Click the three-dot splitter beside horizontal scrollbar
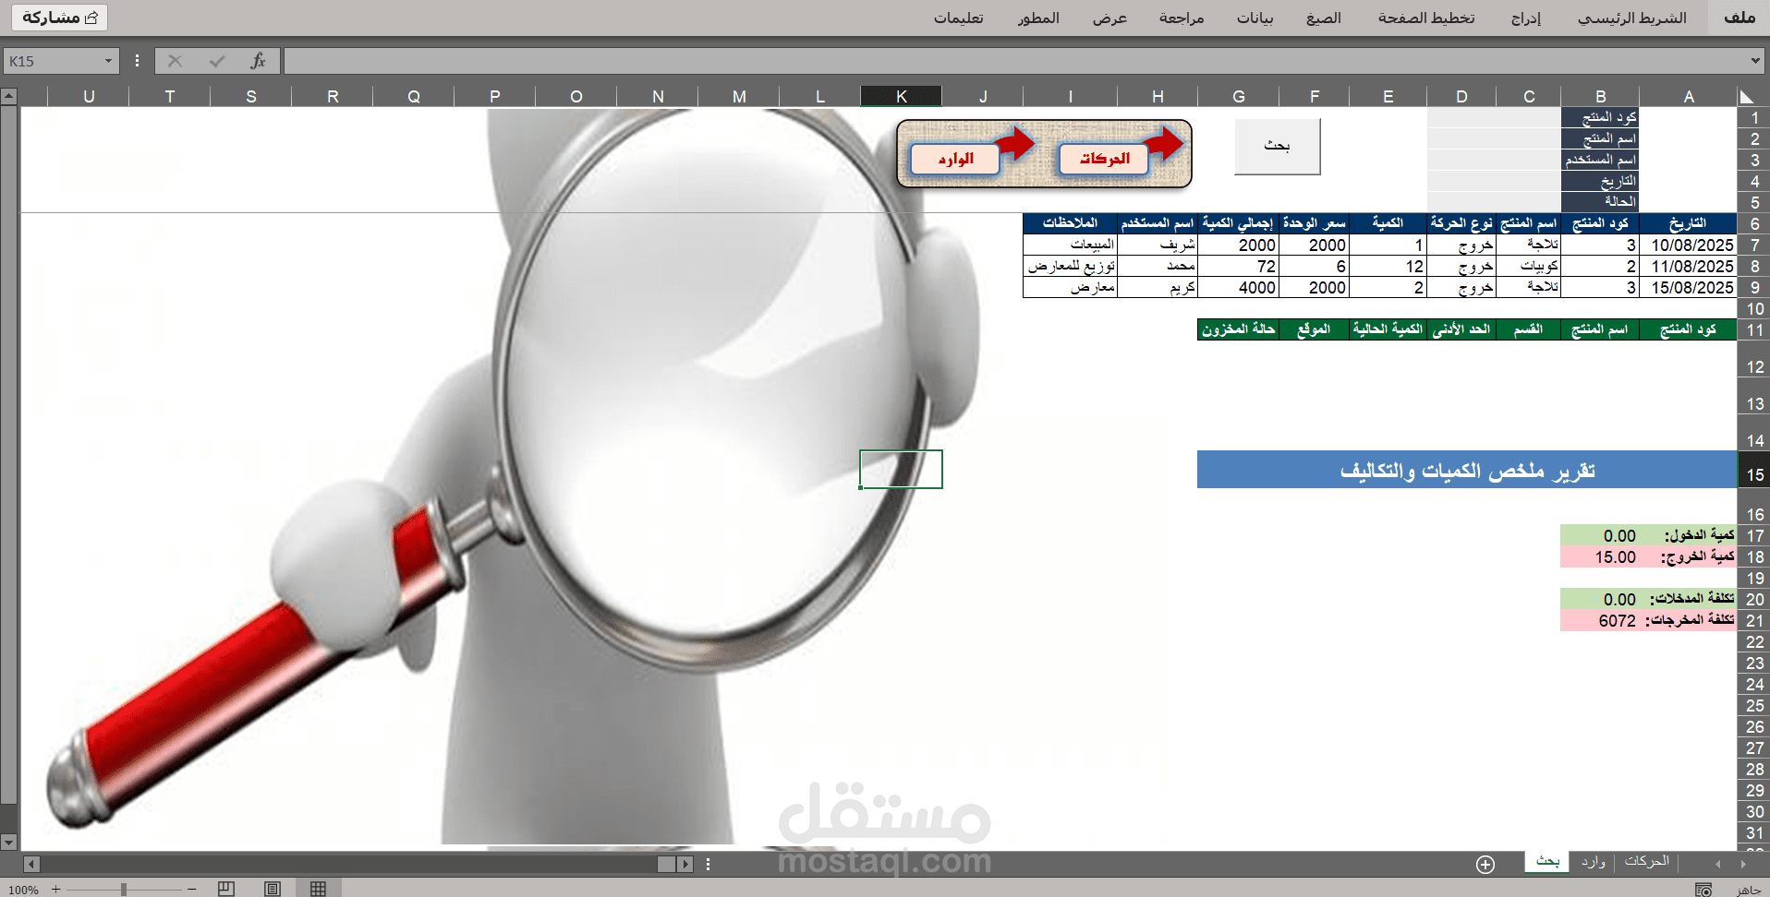1770x897 pixels. pyautogui.click(x=708, y=865)
